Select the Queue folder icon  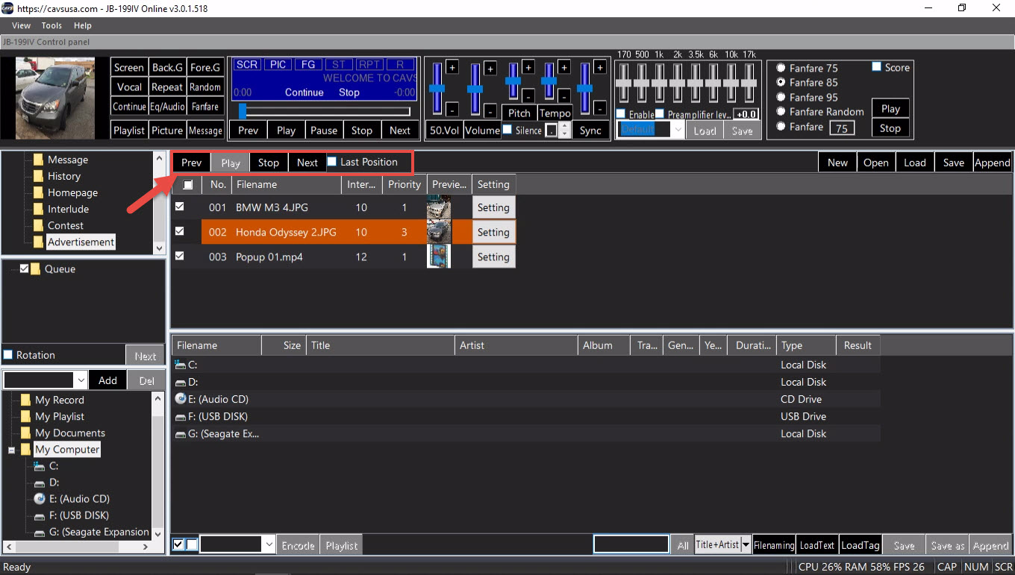point(36,269)
